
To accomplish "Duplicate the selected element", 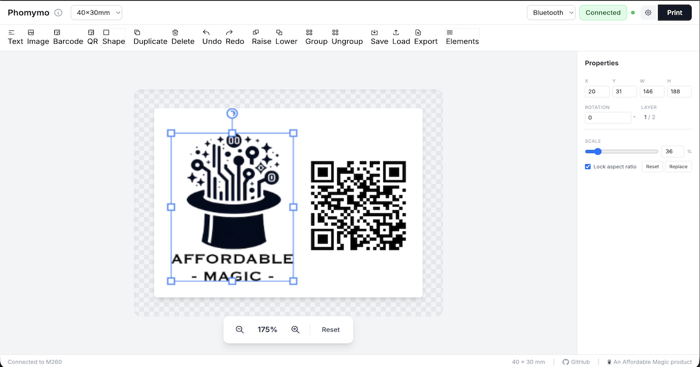I will coord(150,37).
